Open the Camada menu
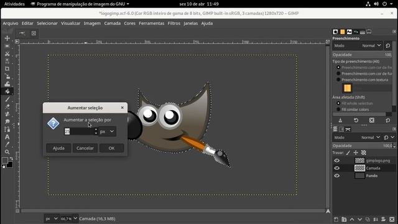The height and width of the screenshot is (224, 398). click(113, 24)
